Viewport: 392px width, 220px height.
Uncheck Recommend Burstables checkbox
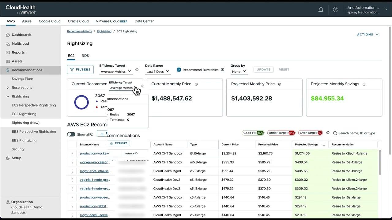tap(179, 70)
